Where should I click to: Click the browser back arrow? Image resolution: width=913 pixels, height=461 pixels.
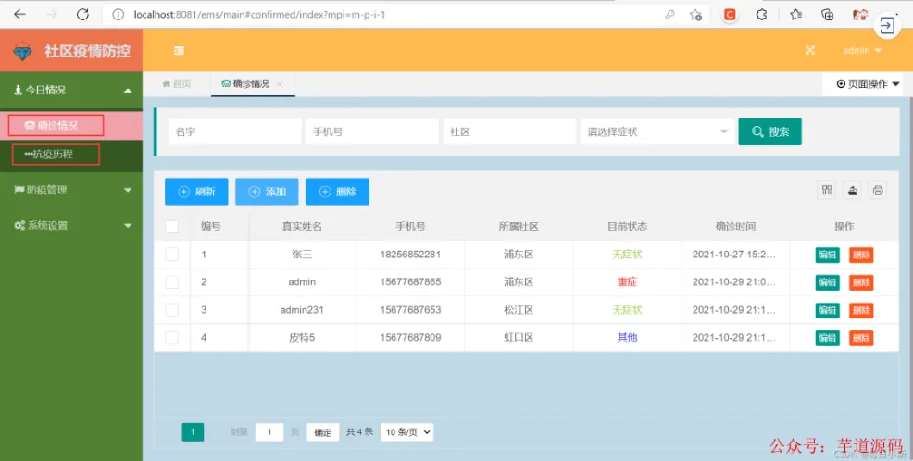coord(19,15)
